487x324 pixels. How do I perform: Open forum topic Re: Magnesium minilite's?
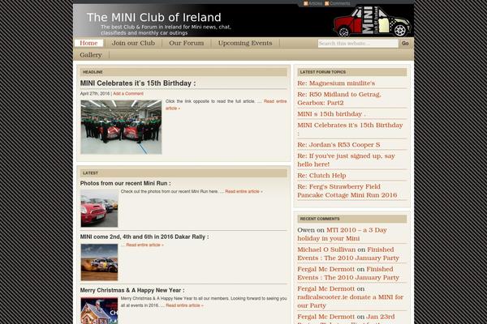336,83
